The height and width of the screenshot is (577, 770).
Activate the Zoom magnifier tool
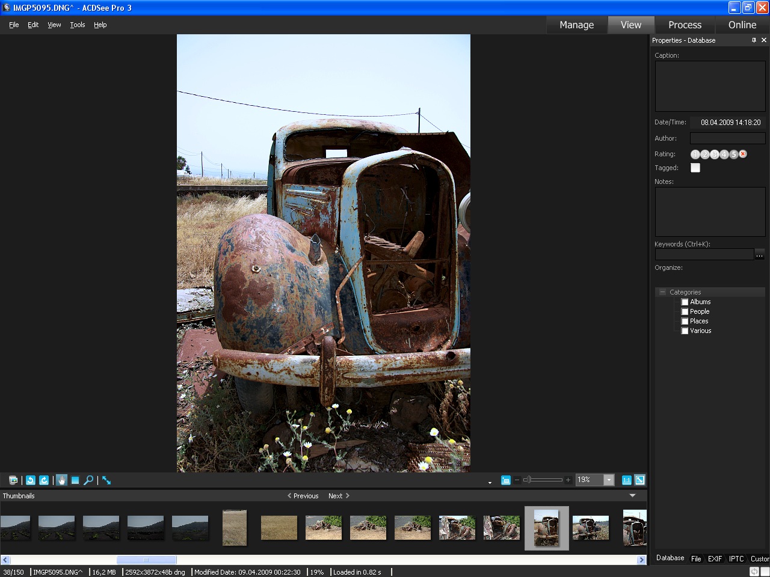pos(88,480)
